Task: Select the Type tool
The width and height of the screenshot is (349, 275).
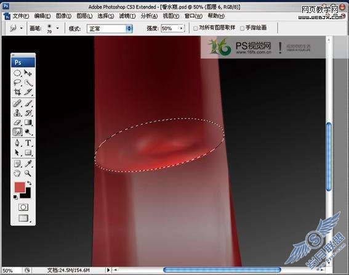Action: 28,143
